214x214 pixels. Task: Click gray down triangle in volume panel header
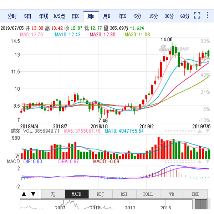(207, 131)
